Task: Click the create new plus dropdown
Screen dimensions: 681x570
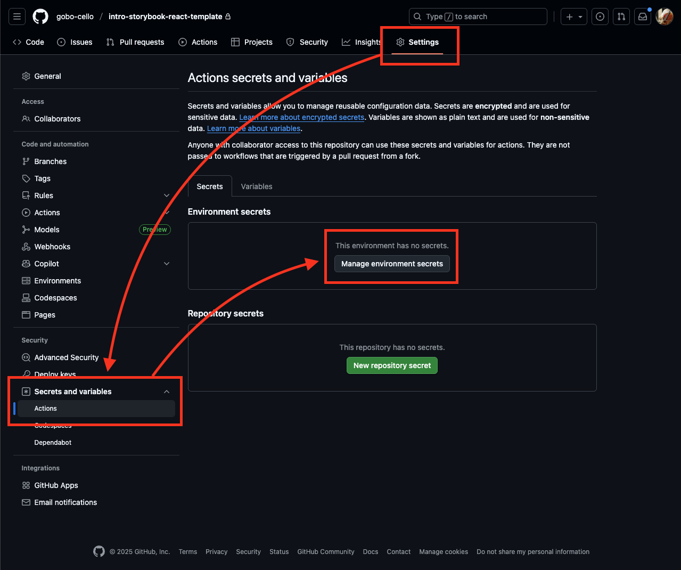Action: [574, 17]
